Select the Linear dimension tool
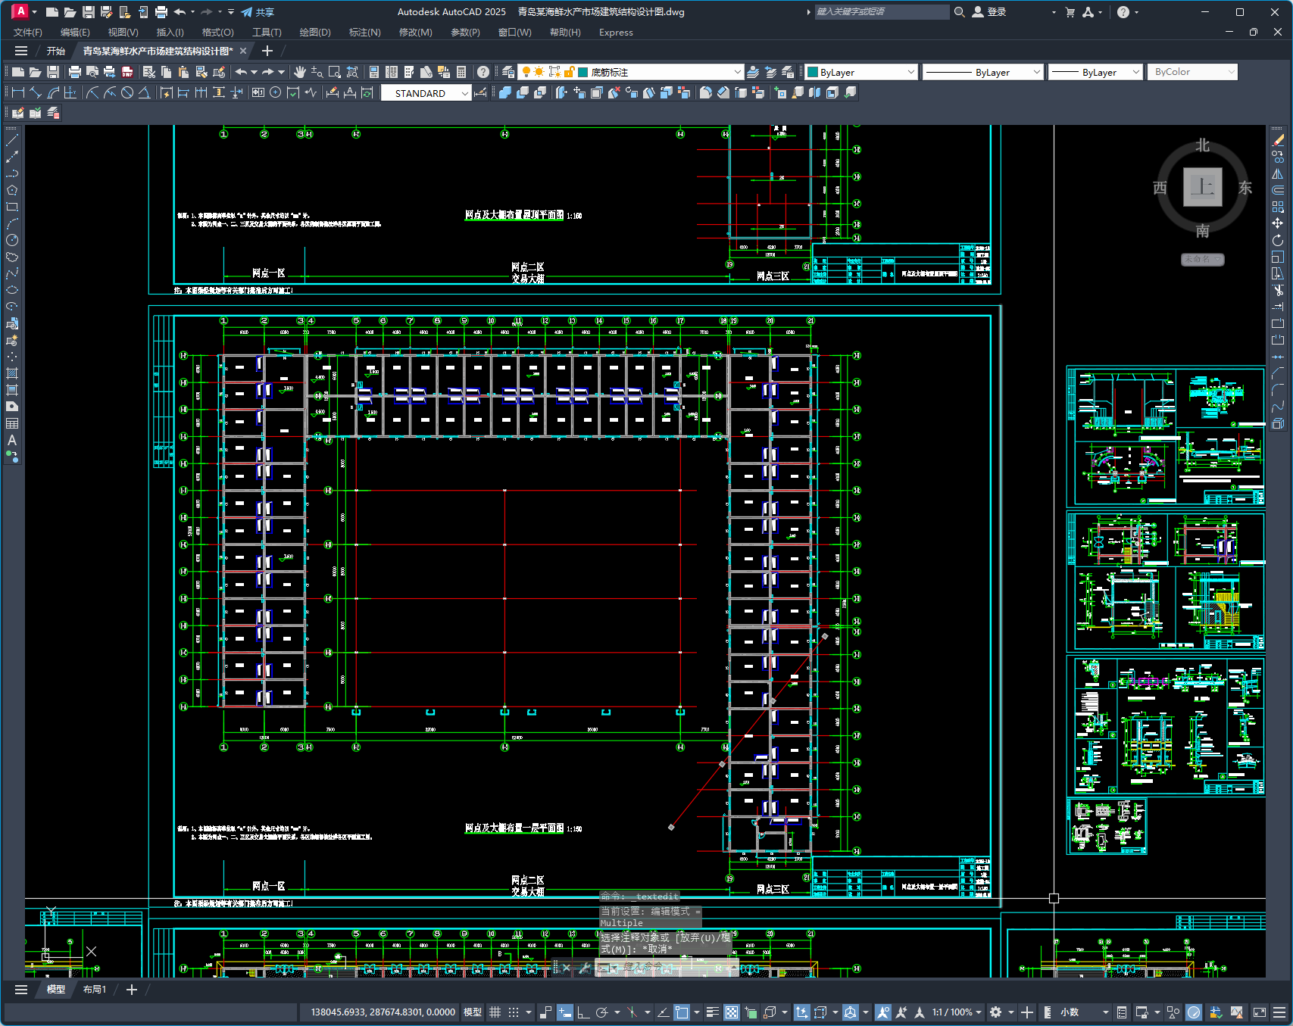The width and height of the screenshot is (1293, 1026). tap(18, 92)
